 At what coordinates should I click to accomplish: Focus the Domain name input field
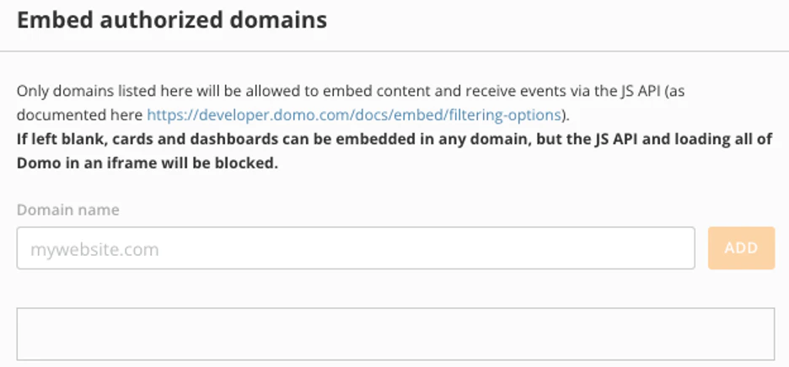(x=356, y=247)
